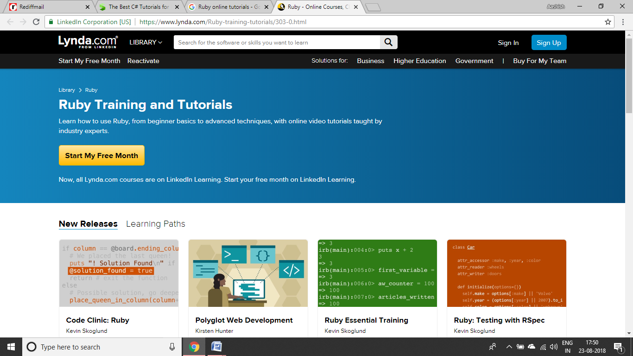
Task: Open Chrome menu three dots
Action: [x=624, y=22]
